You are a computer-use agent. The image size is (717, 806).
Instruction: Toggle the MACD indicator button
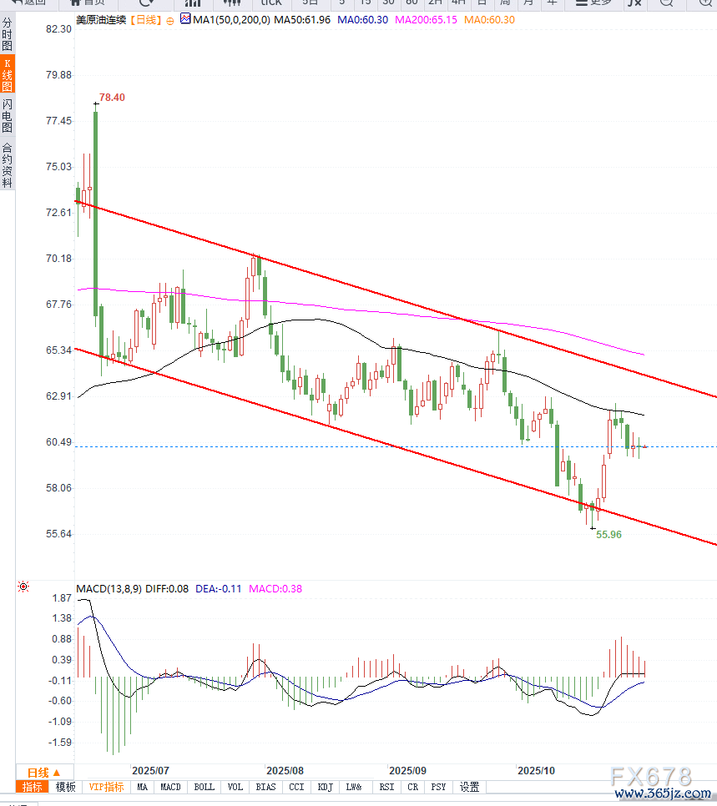click(170, 787)
